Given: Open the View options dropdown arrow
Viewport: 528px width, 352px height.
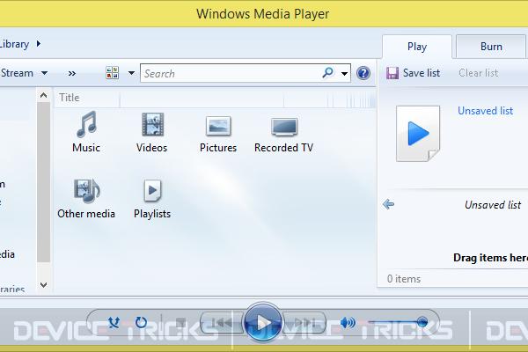Looking at the screenshot, I should tap(131, 73).
